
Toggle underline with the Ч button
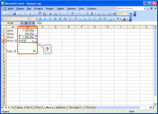click(x=50, y=19)
